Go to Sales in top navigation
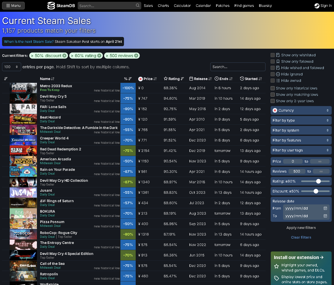Screen dimensions: 334x285 148,6
